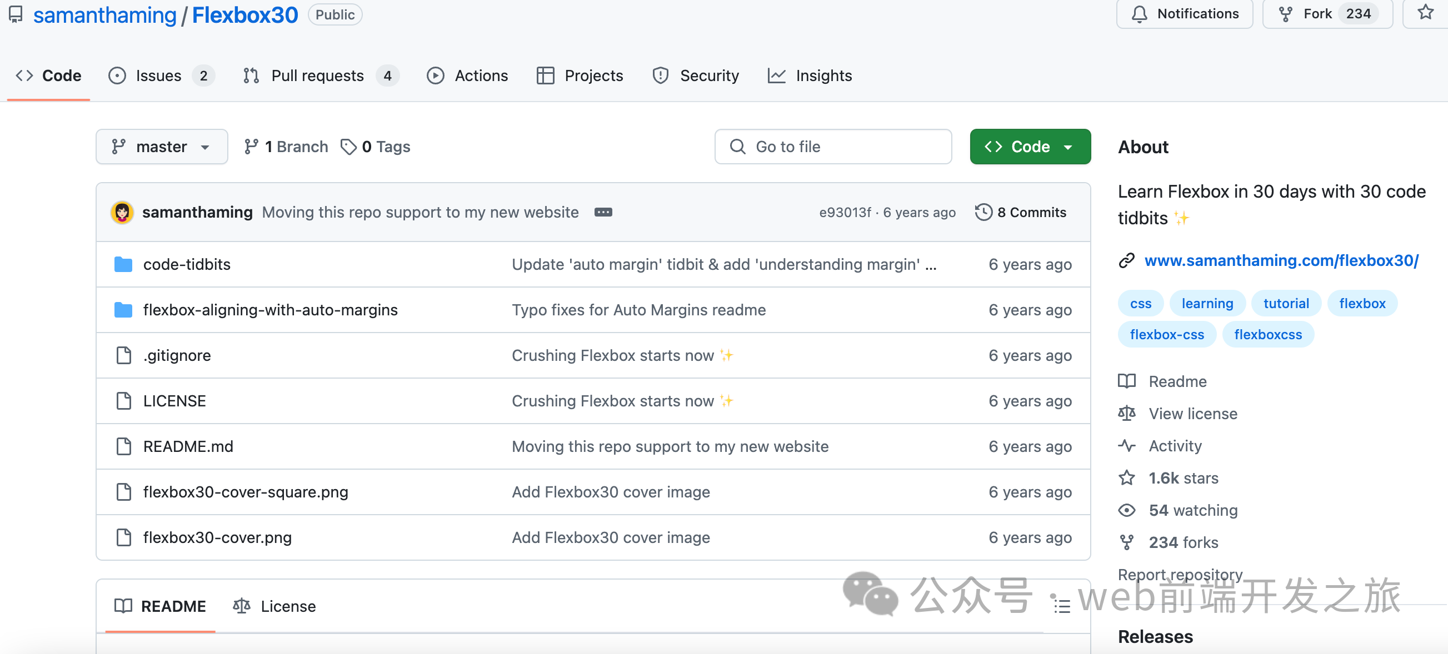Click the Branch count icon link

pos(251,147)
